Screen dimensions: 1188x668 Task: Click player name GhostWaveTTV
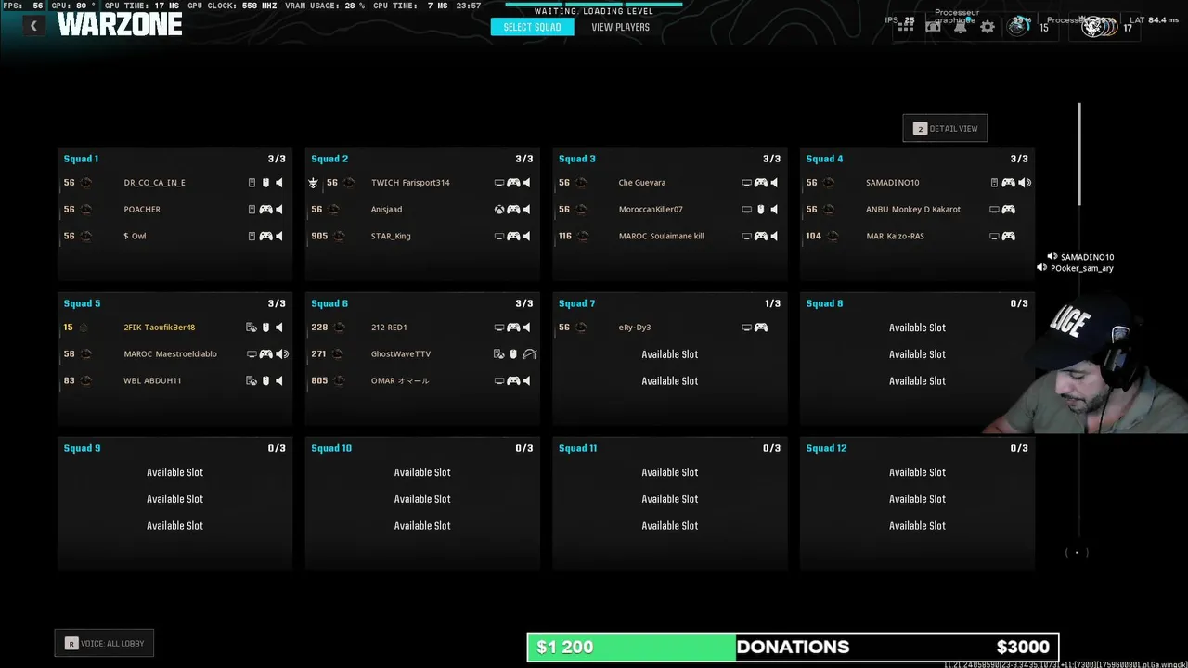401,354
